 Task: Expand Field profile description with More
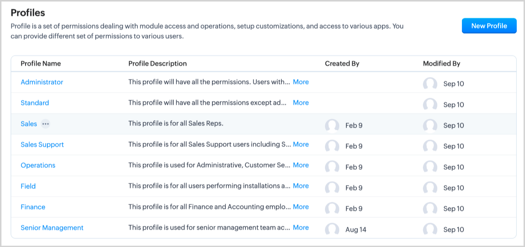click(301, 186)
